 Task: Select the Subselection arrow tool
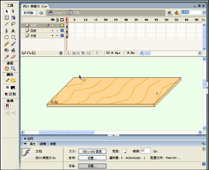pos(13,11)
